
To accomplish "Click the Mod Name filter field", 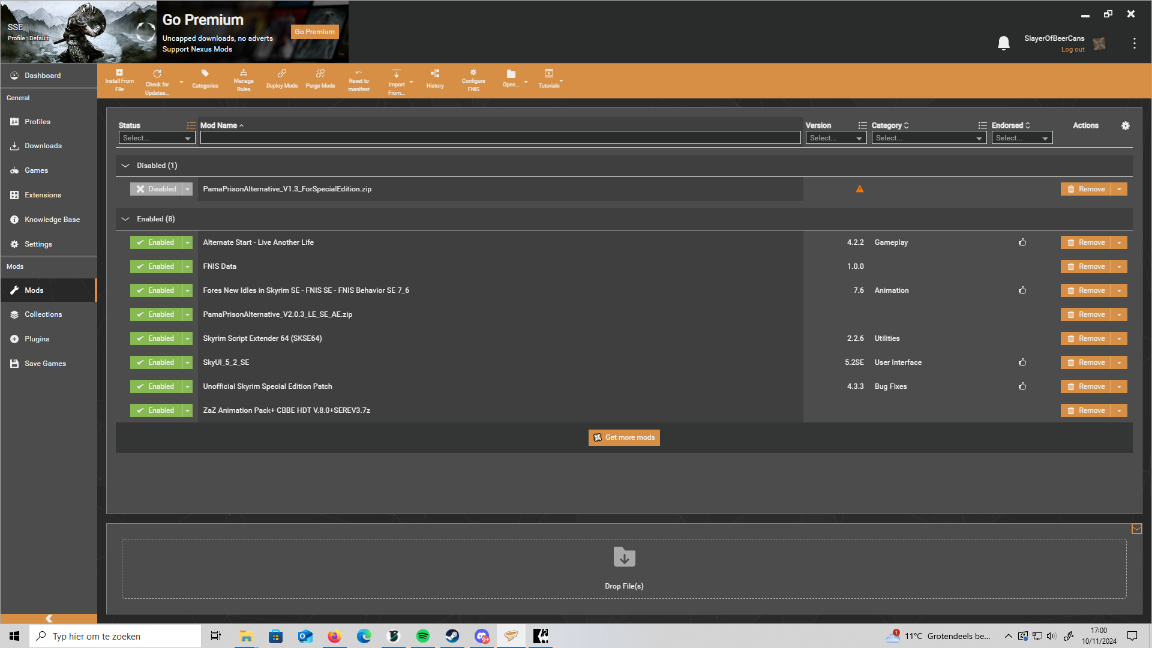I will [500, 138].
